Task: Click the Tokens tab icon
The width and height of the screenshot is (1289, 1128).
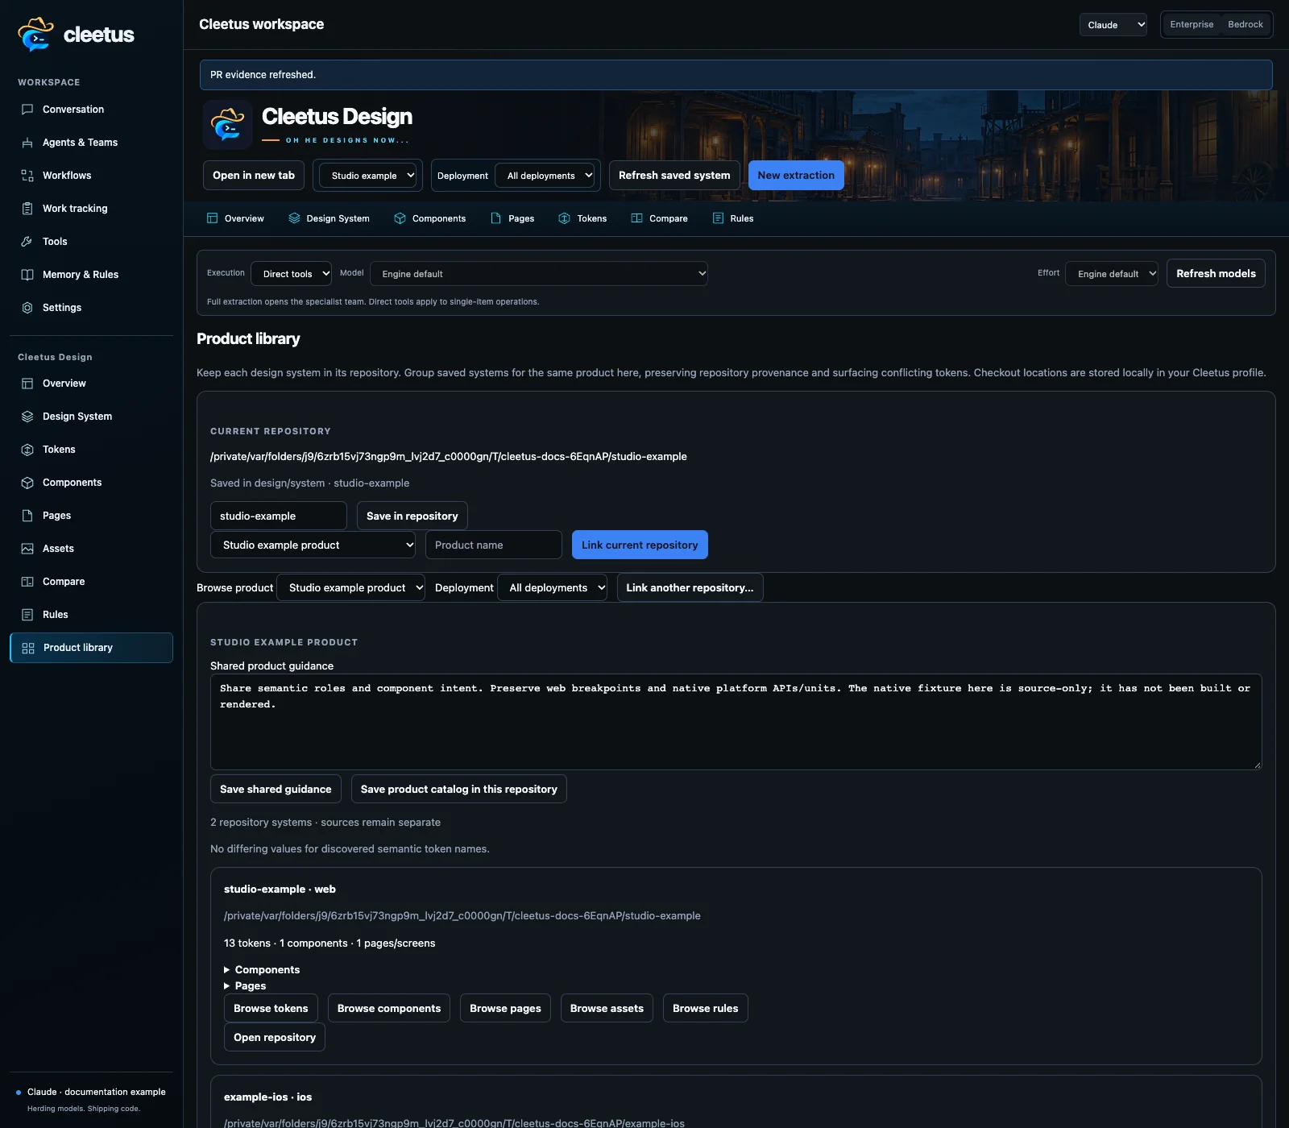Action: coord(565,218)
